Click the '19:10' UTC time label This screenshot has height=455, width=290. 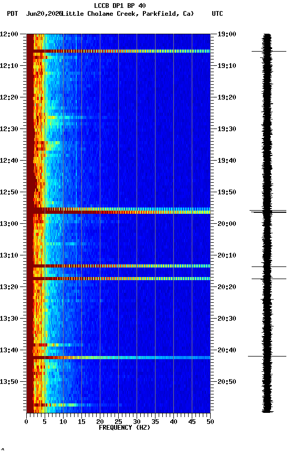click(x=227, y=66)
